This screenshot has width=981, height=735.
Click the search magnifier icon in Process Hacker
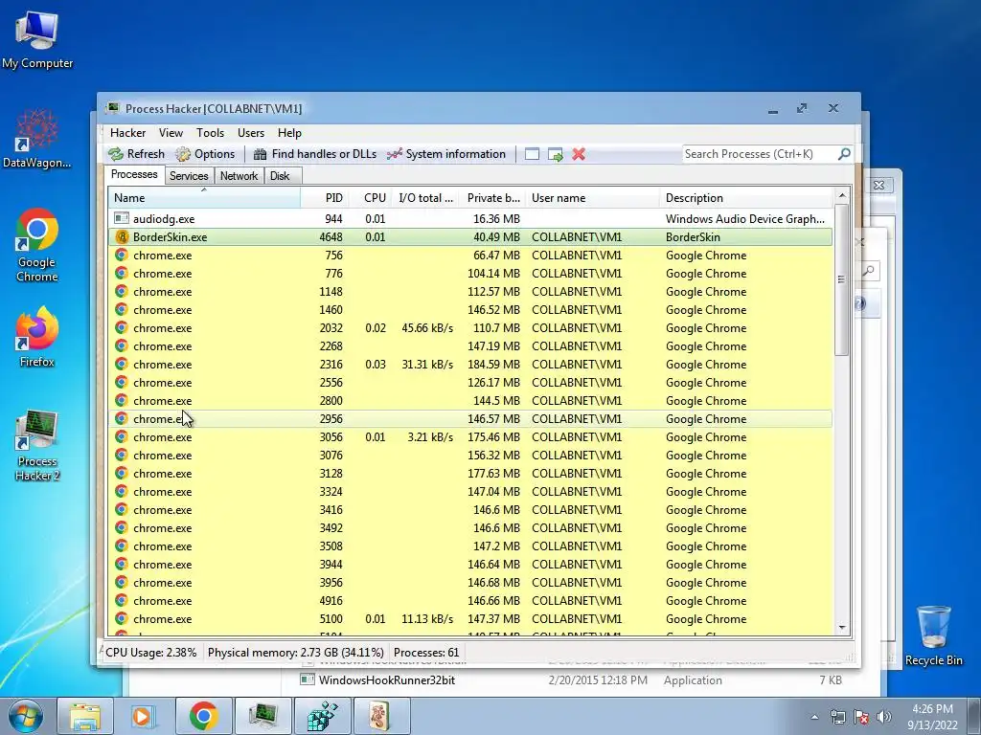coord(844,154)
